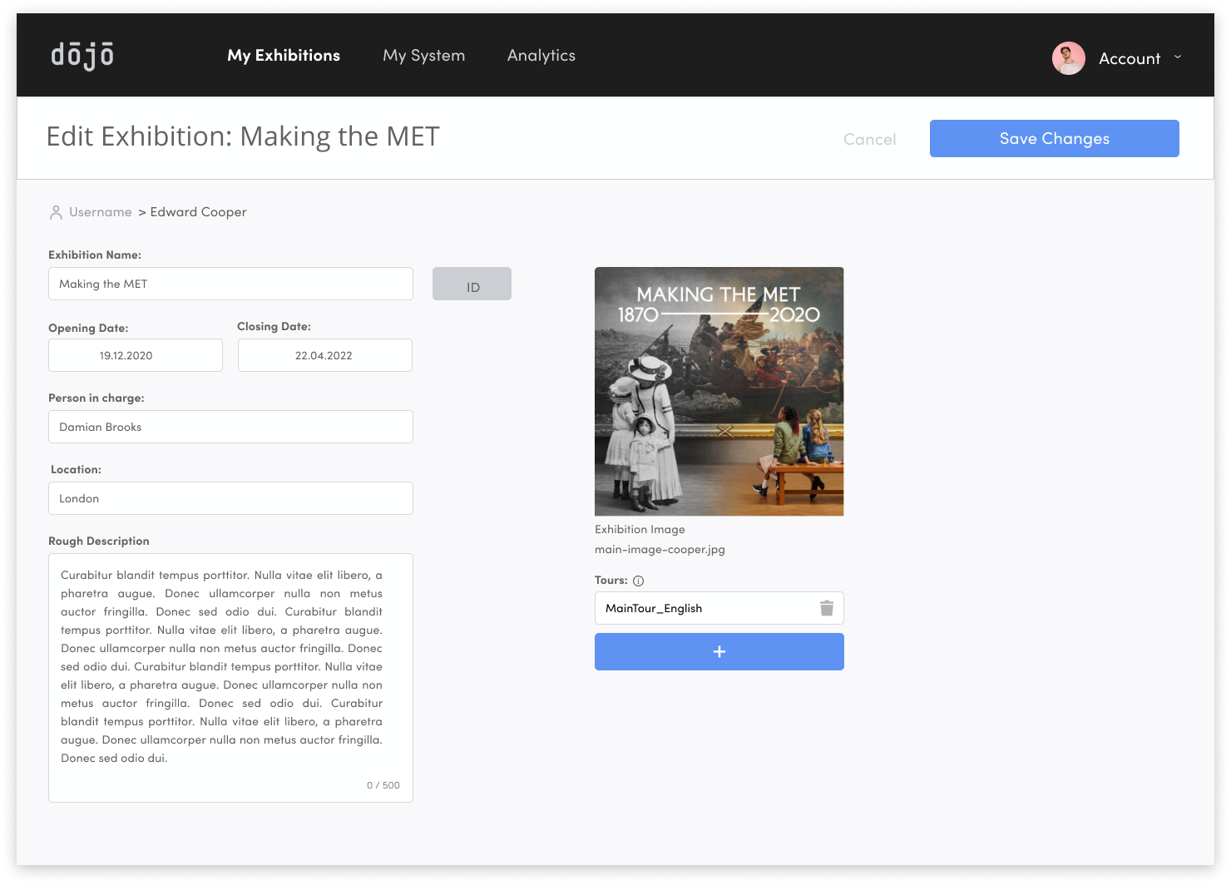The image size is (1231, 885).
Task: Open the My Exhibitions tab
Action: coord(284,55)
